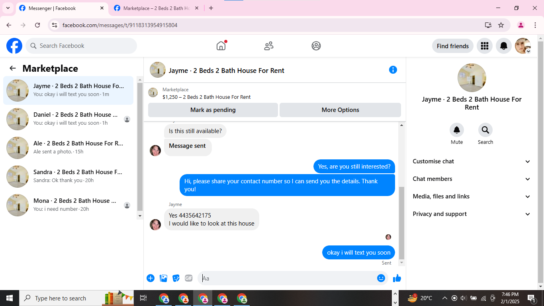Viewport: 544px width, 306px height.
Task: Close the Marketplace browser tab
Action: [x=196, y=8]
